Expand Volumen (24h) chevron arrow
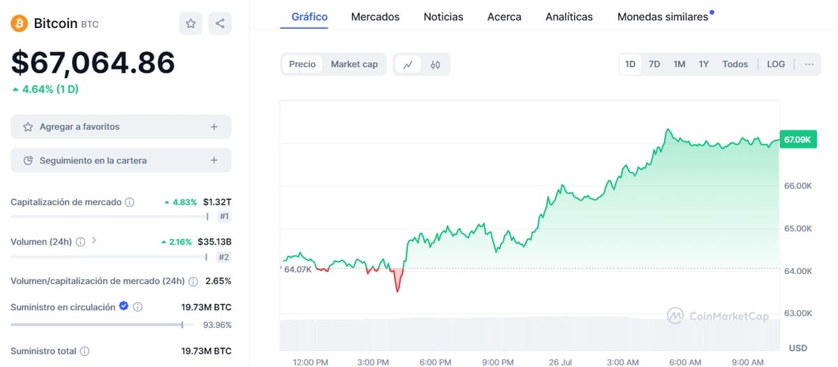 [x=94, y=241]
